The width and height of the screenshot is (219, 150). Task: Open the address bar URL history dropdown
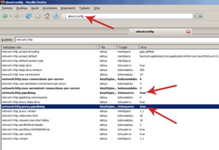[x=195, y=16]
